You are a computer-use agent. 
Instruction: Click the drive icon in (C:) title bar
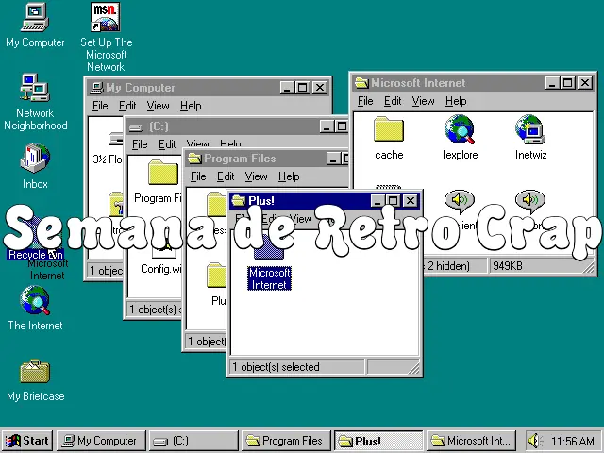tap(136, 127)
